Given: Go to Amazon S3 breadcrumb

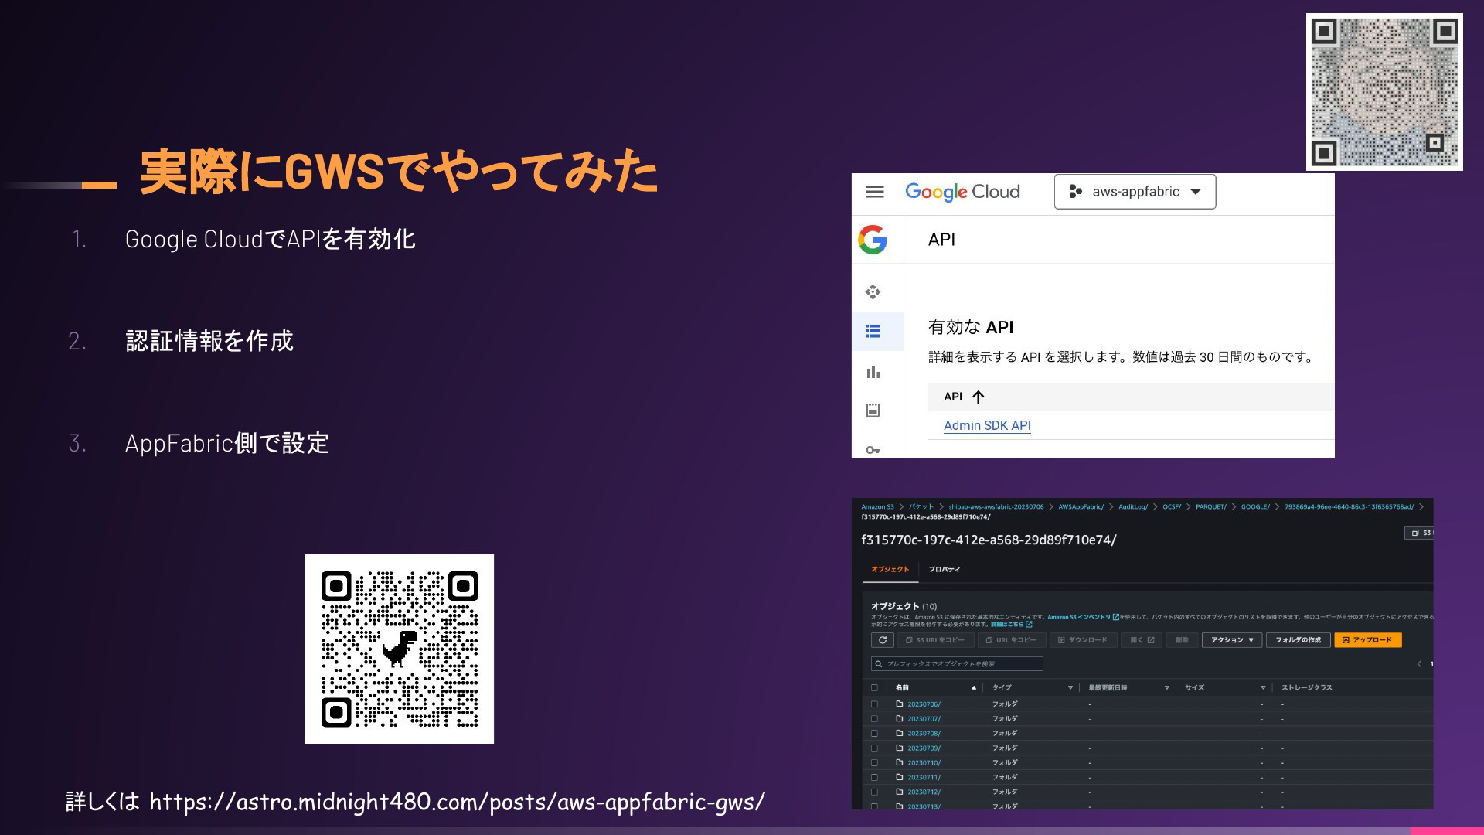Looking at the screenshot, I should pyautogui.click(x=877, y=507).
